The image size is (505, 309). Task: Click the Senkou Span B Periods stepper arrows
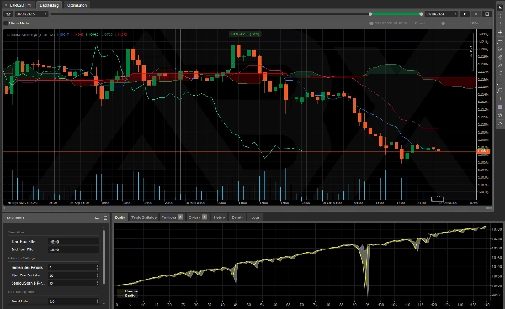pos(98,283)
